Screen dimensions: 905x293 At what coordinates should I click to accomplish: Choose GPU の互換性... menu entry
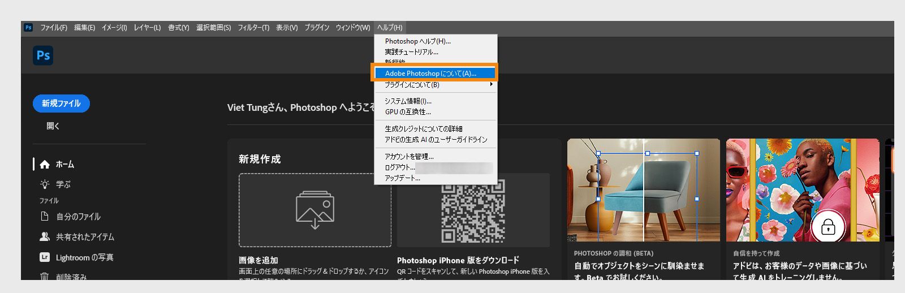tap(436, 112)
